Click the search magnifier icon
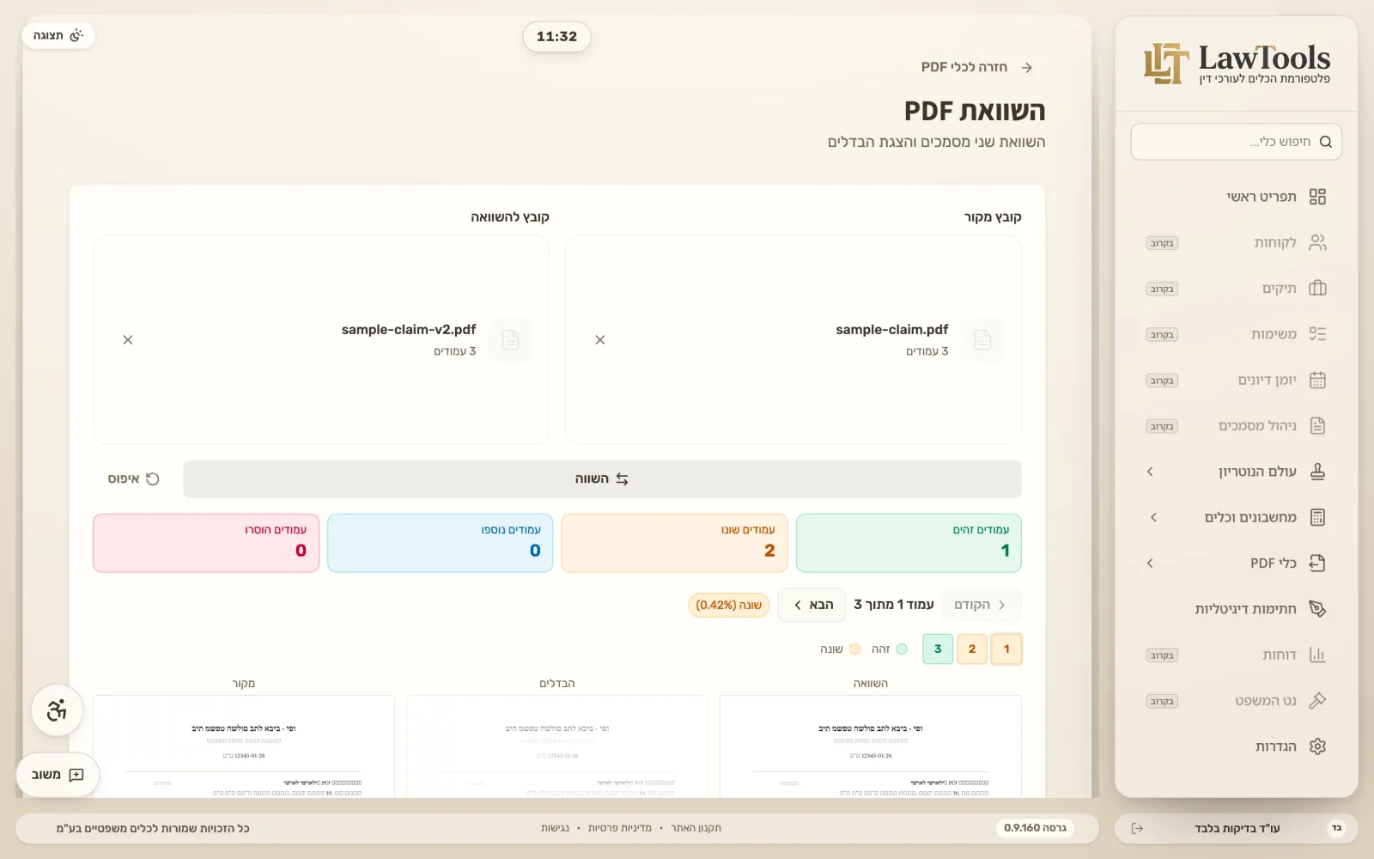 click(1325, 142)
